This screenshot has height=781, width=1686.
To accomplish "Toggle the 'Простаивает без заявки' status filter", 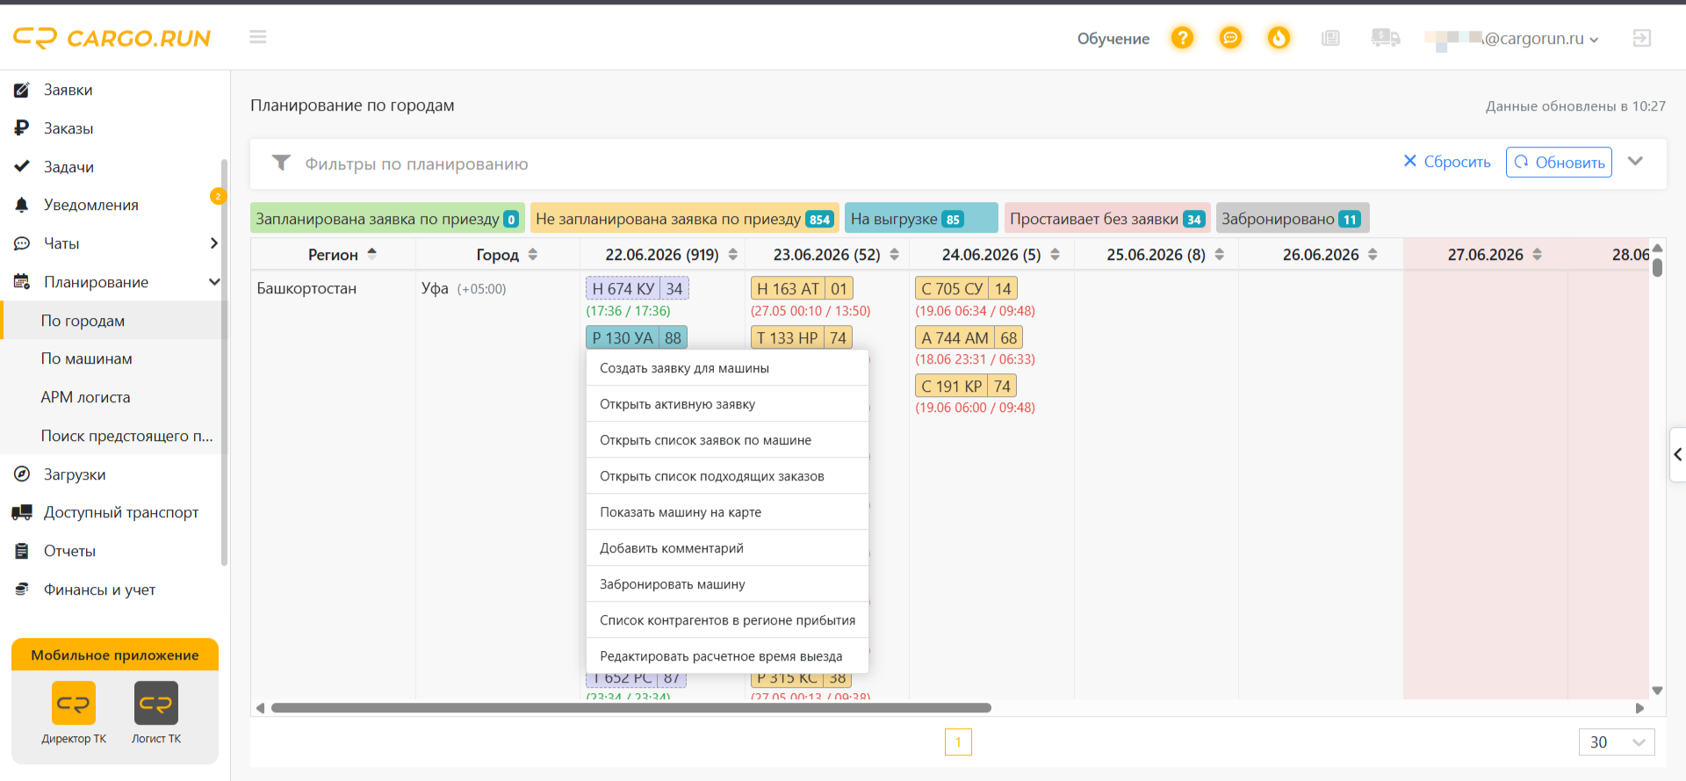I will pos(1106,219).
